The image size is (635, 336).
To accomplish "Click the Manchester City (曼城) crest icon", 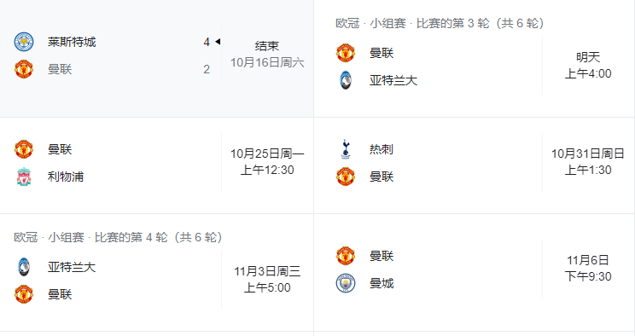I will tap(346, 283).
